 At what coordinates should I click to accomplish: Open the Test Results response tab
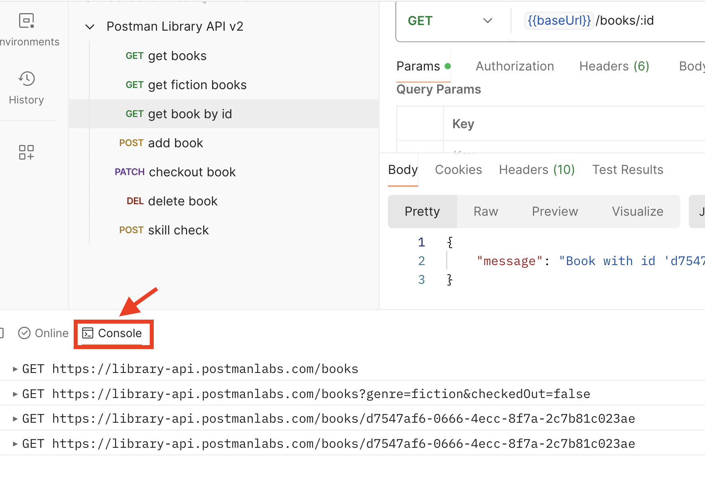[627, 170]
